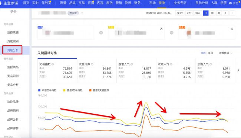Open 品牌识别 in the sidebar
This screenshot has height=138, width=241.
(x=13, y=110)
